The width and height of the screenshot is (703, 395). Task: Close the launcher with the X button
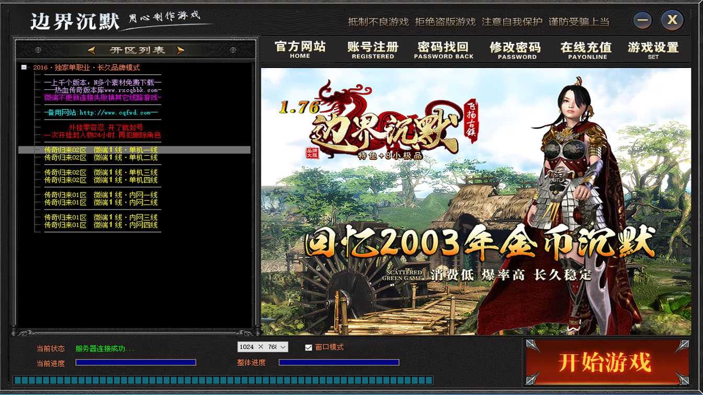672,20
